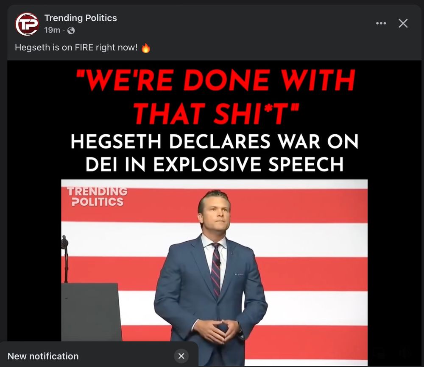Click the Trending Politics watermark on the video
The height and width of the screenshot is (367, 424).
pos(97,196)
